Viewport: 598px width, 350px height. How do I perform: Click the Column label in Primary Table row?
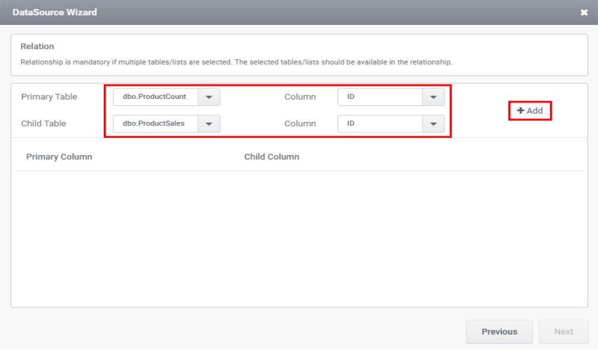click(300, 97)
